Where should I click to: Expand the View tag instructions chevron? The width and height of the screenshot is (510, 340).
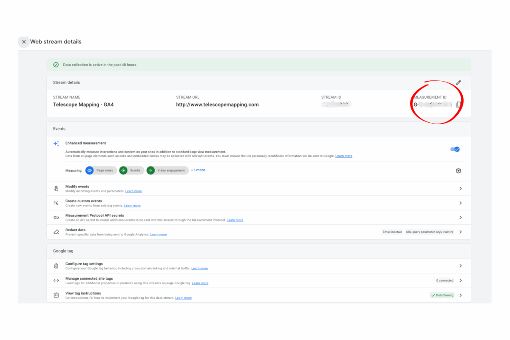(x=460, y=295)
